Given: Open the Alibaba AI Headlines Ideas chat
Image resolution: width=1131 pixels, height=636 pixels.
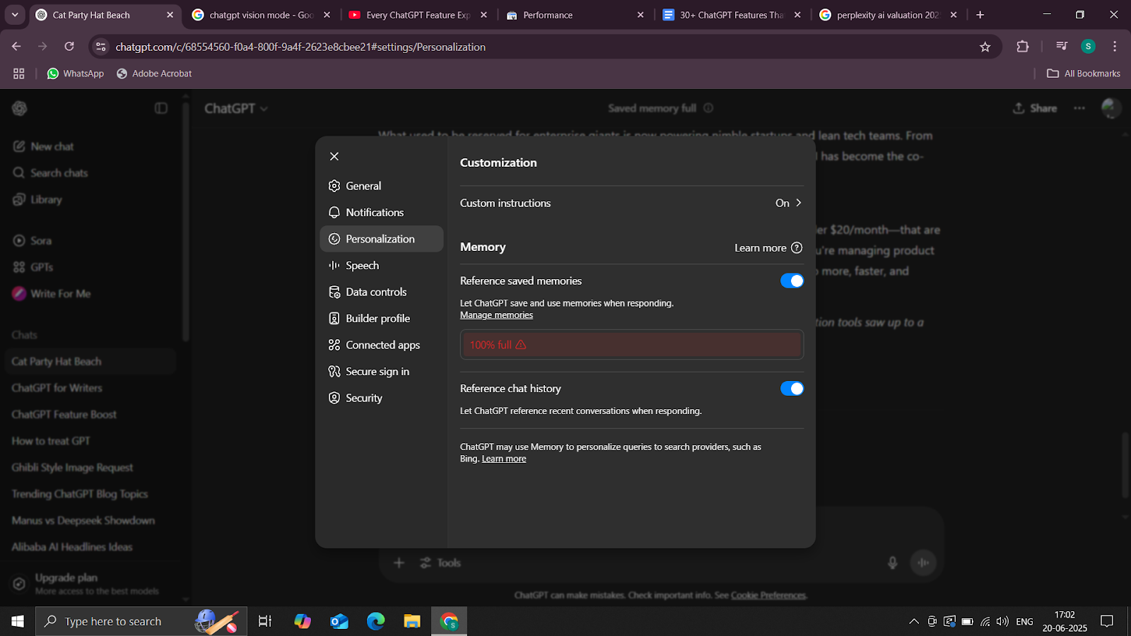Looking at the screenshot, I should [x=72, y=547].
